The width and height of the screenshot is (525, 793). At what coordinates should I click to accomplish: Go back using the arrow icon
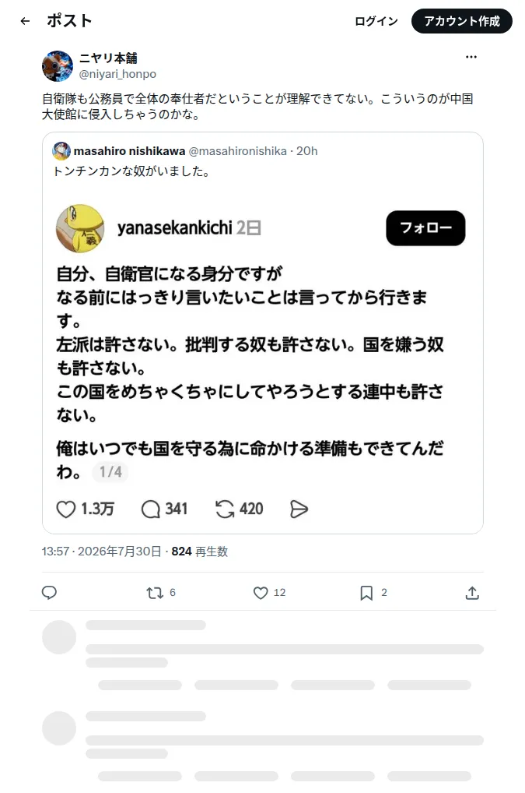pyautogui.click(x=25, y=21)
